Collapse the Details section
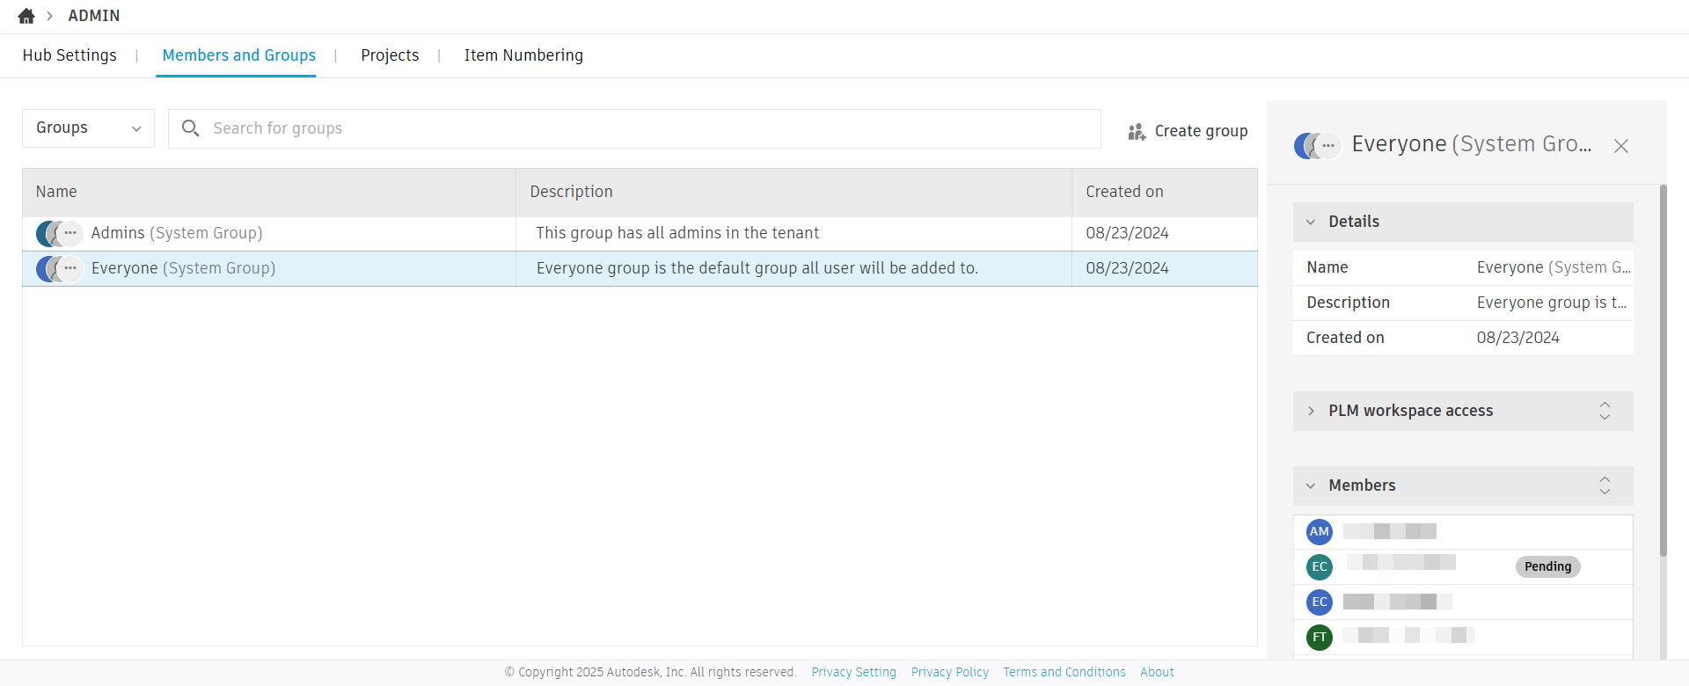The height and width of the screenshot is (686, 1689). (1311, 222)
